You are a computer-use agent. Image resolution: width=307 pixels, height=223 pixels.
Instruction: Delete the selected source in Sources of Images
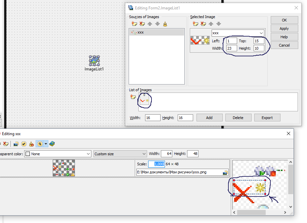(x=142, y=24)
